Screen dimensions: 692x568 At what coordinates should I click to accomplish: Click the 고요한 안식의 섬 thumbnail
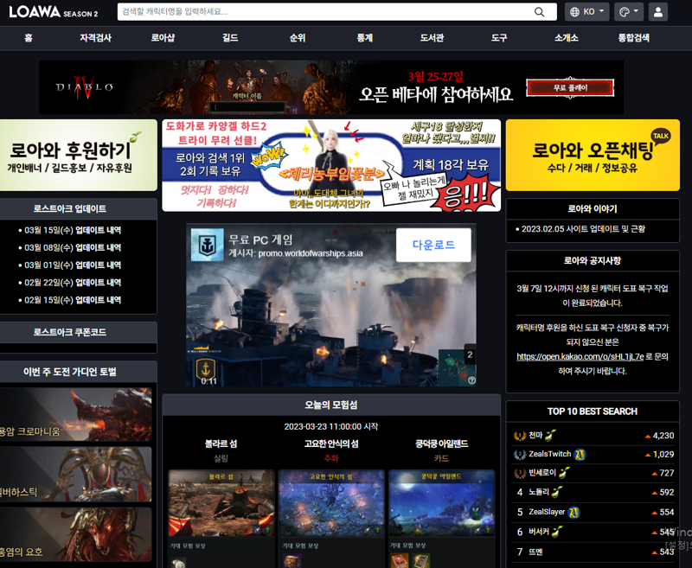tap(331, 503)
